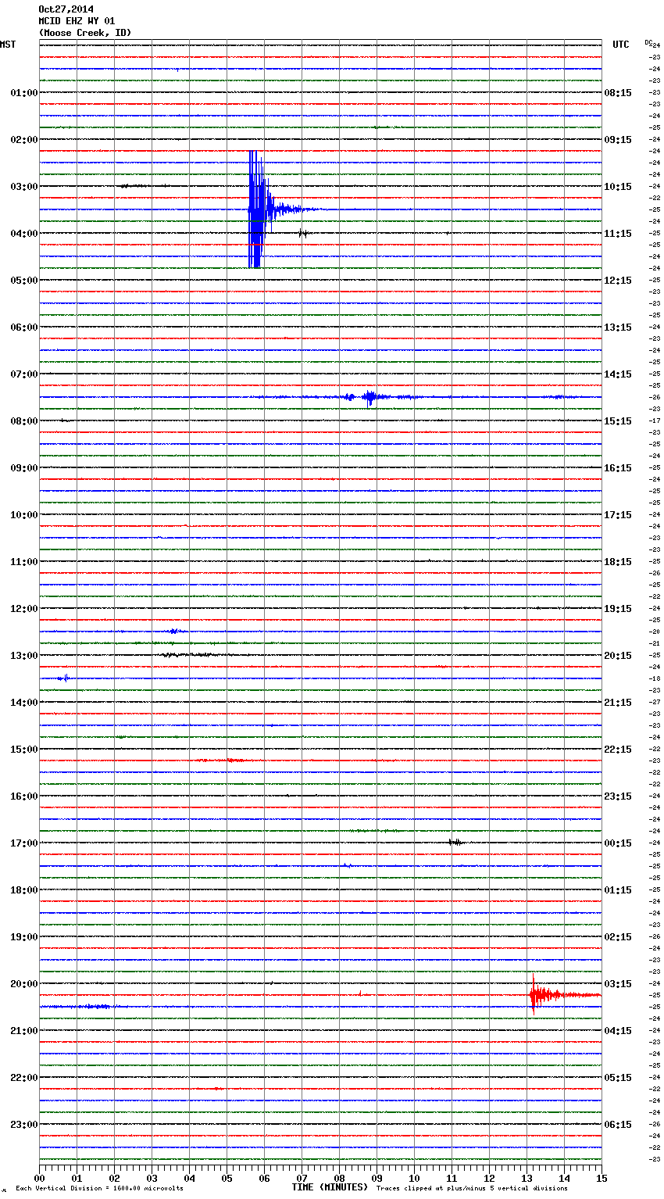Select the 03:15 UTC time label
This screenshot has height=1199, width=664.
click(x=618, y=984)
